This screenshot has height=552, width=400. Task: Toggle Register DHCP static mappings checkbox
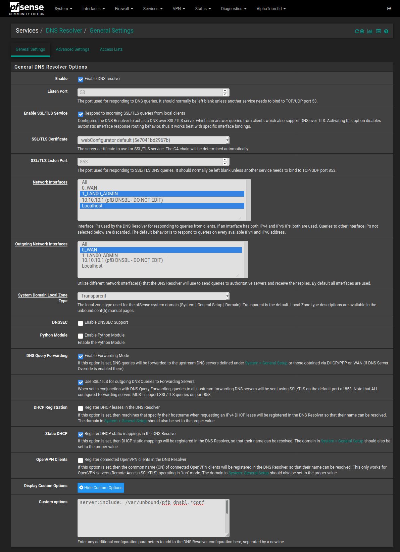point(81,434)
